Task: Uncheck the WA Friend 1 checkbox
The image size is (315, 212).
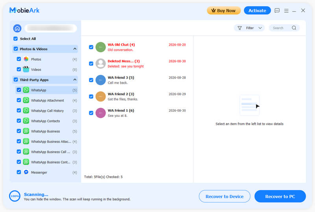Action: (x=91, y=113)
